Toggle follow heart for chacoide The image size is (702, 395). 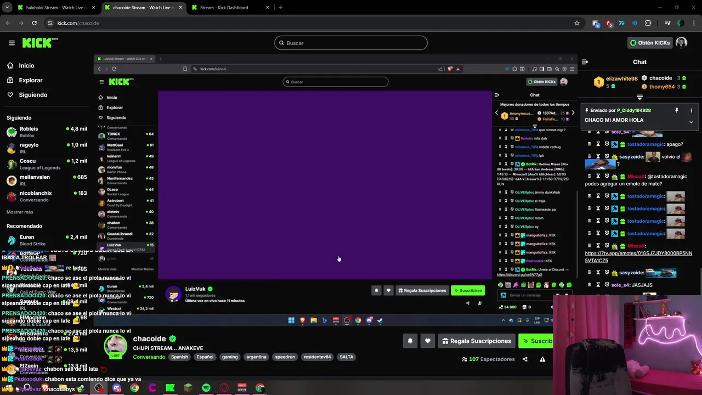(x=428, y=341)
